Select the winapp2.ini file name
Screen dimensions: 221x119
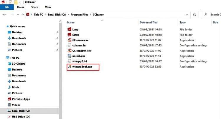80,61
